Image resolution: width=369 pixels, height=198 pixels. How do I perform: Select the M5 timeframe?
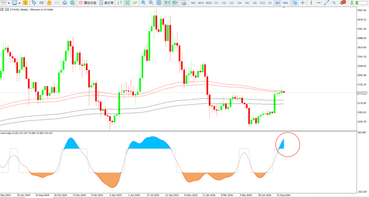tap(193, 3)
